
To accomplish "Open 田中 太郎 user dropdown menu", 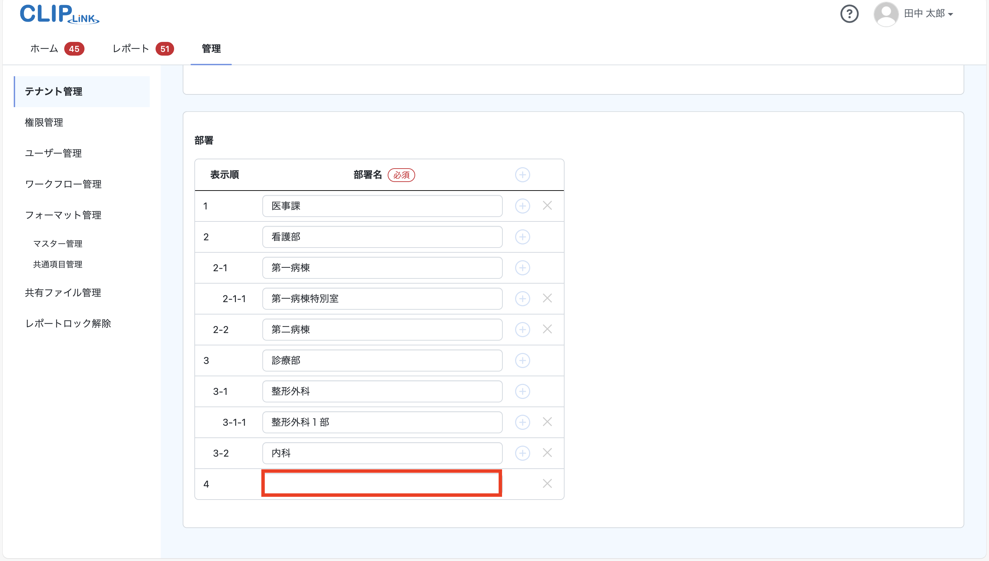I will coord(929,14).
